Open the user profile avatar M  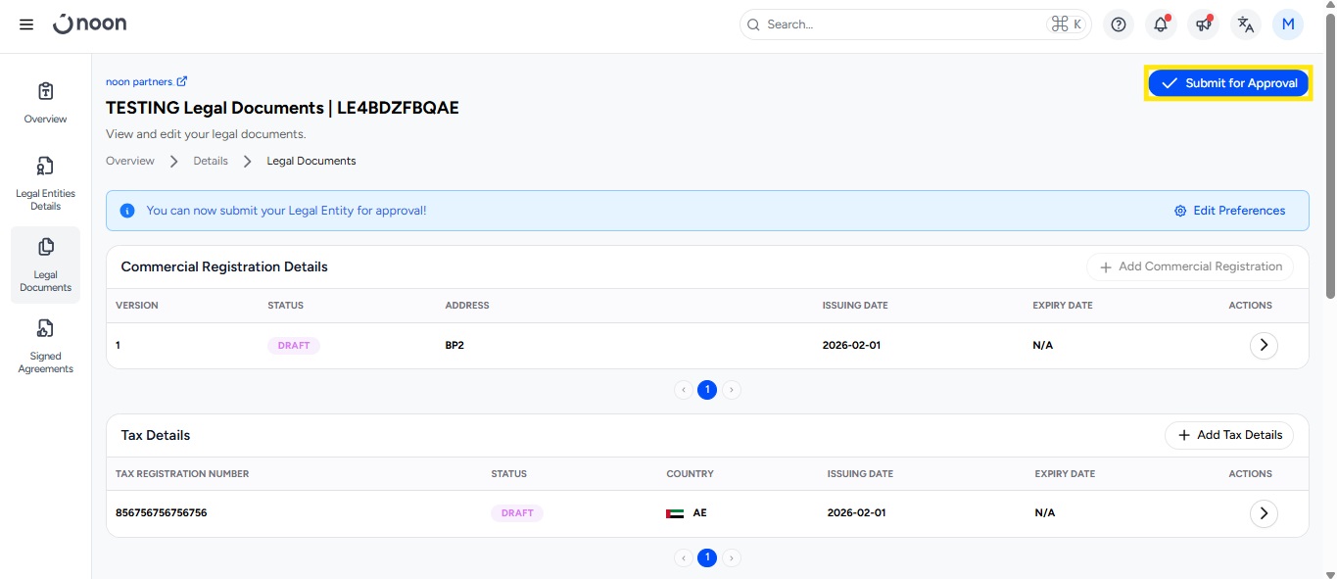(1287, 24)
